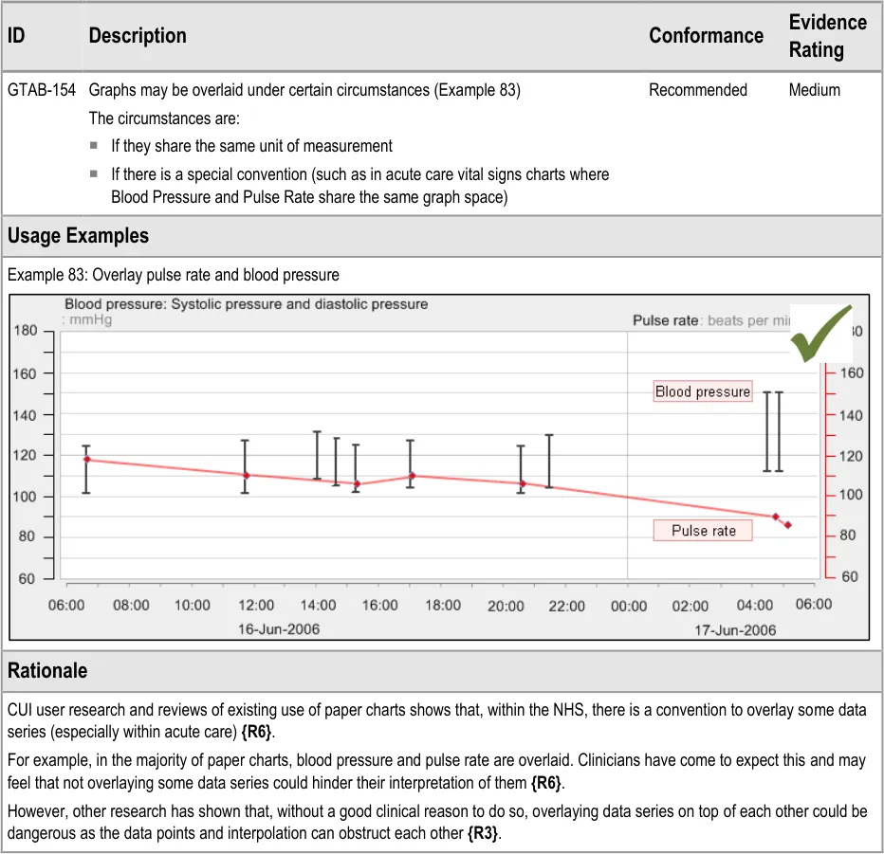Click the last red pulse rate data point
The height and width of the screenshot is (854, 884).
coord(787,525)
